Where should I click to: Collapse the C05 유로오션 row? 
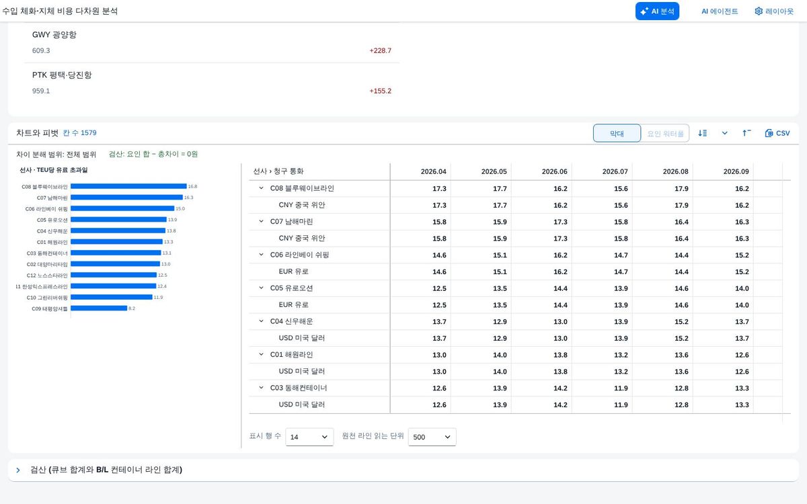point(261,288)
